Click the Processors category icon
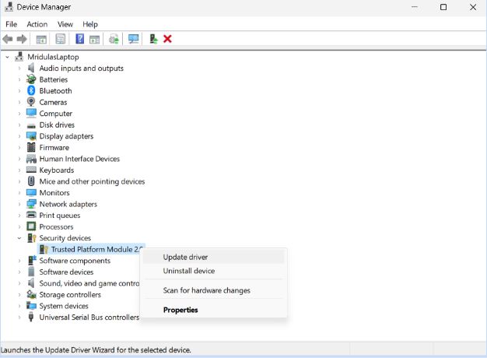Viewport: 487px width, 358px height. [x=31, y=226]
